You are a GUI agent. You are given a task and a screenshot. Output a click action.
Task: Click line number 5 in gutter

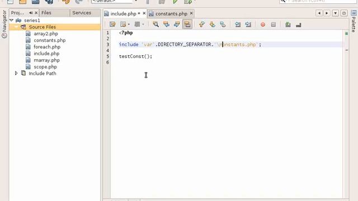108,56
